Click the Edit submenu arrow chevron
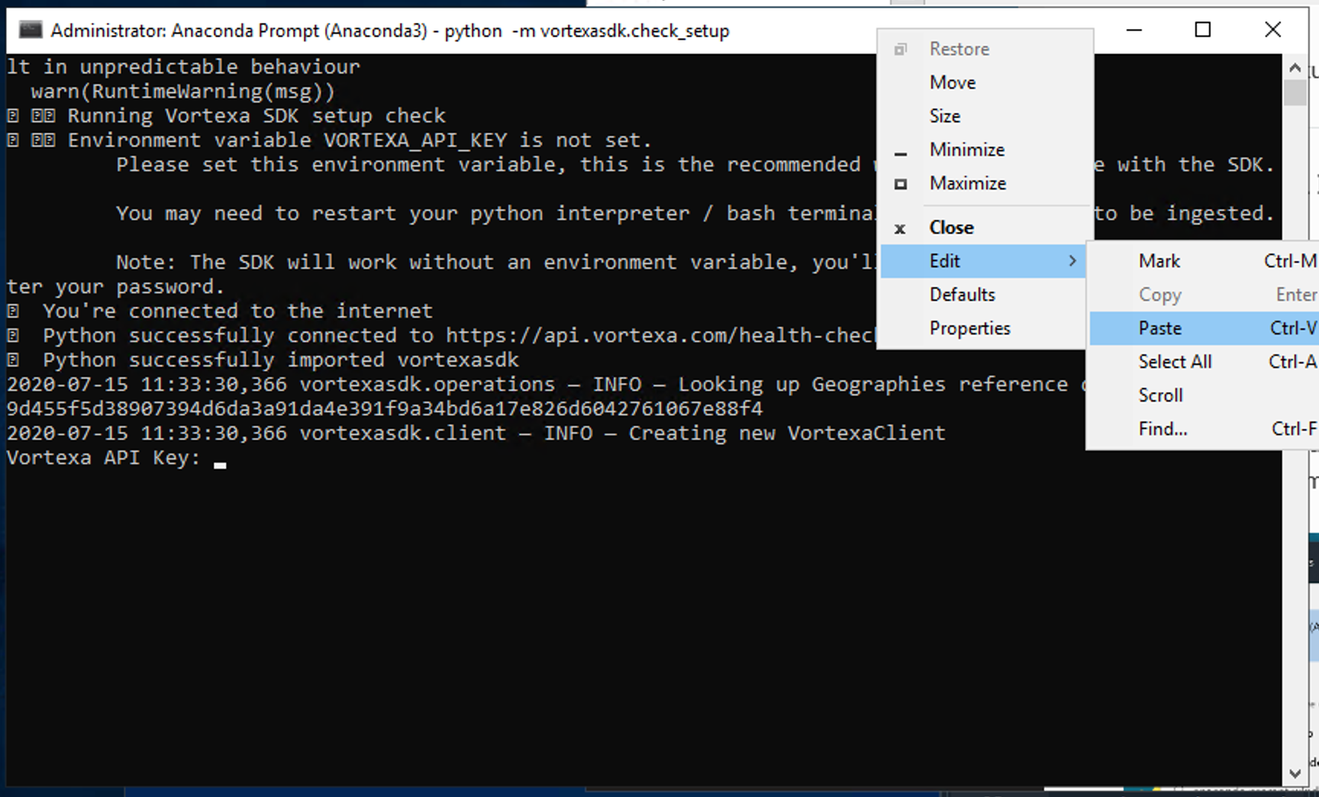This screenshot has width=1319, height=797. [1072, 261]
